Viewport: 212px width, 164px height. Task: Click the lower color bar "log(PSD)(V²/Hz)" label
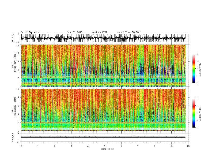200,114
